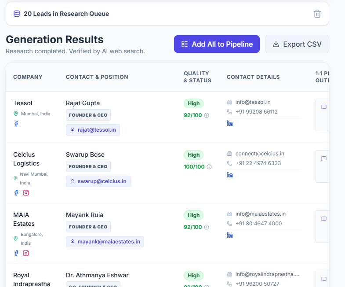The image size is (345, 287).
Task: Click the info@tessol.in company email
Action: pyautogui.click(x=253, y=102)
